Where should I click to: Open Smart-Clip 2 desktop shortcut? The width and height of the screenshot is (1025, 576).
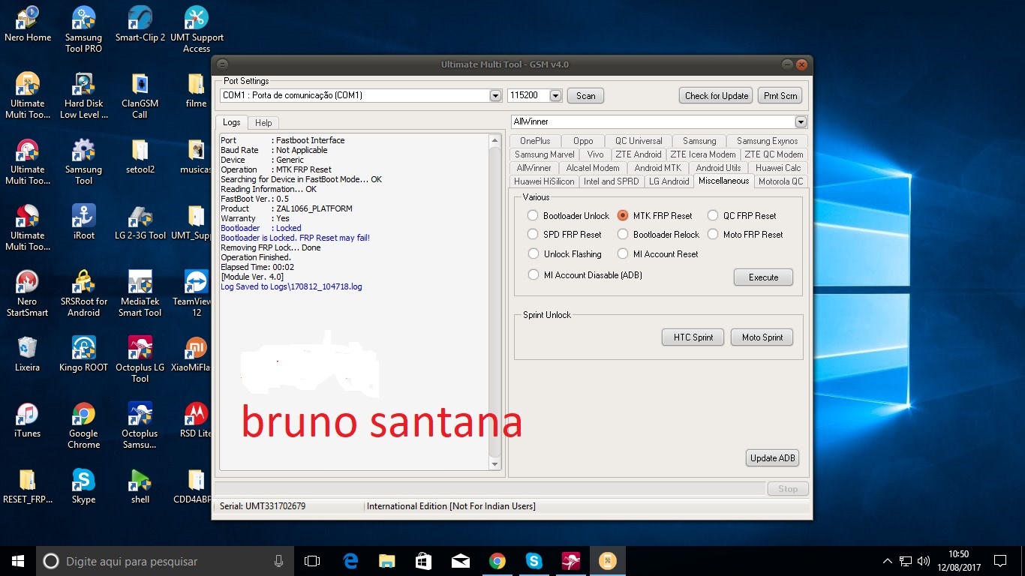tap(140, 24)
